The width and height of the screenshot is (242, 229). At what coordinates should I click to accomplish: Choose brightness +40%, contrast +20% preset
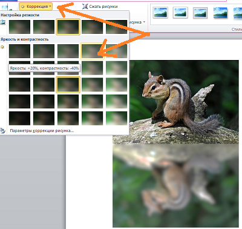(116, 101)
